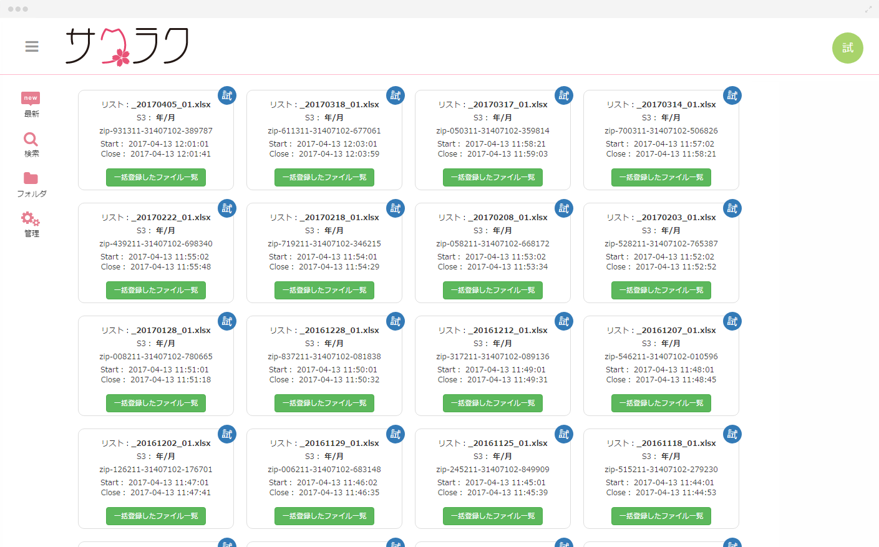Click the 試 badge on _20170318_01.xlsx card
This screenshot has height=547, width=879.
coord(396,95)
